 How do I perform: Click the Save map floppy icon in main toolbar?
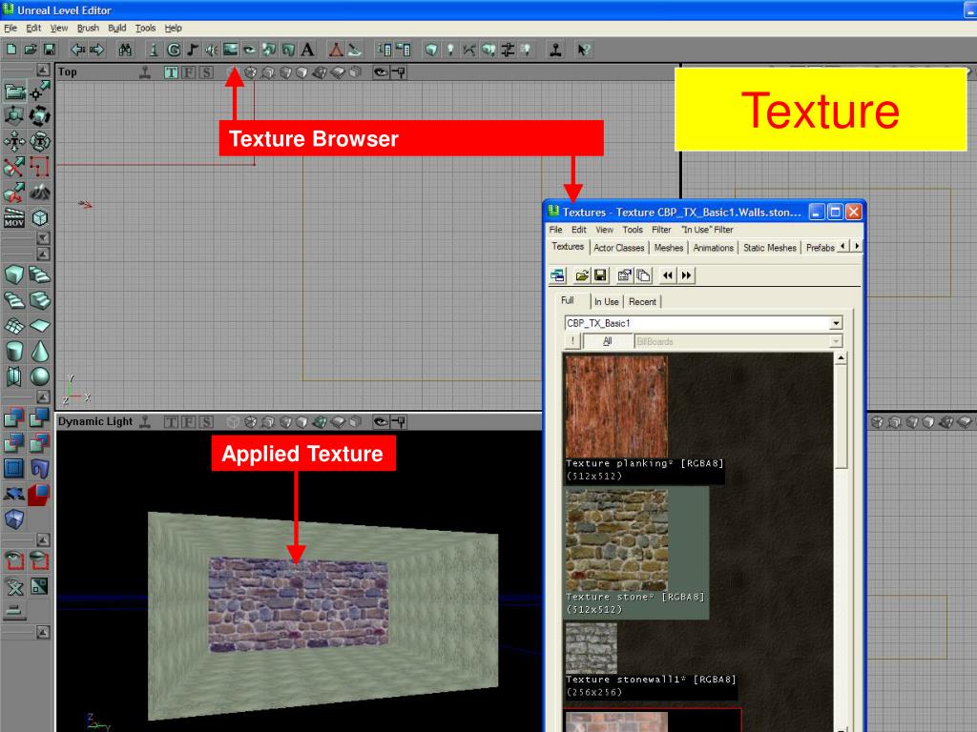pos(50,50)
